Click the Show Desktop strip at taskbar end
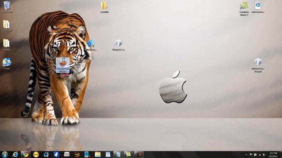The width and height of the screenshot is (282, 158). (281, 154)
